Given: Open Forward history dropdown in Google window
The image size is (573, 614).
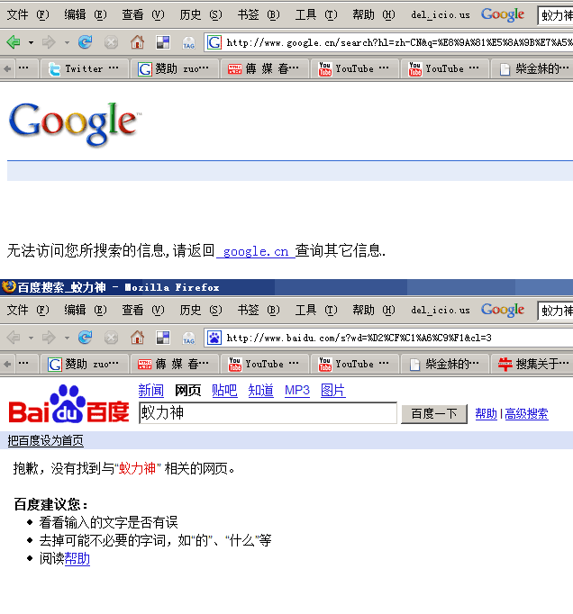Looking at the screenshot, I should 67,42.
